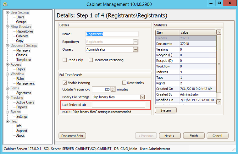Click the Statistics scroll down arrow
The image size is (238, 154).
click(x=219, y=102)
